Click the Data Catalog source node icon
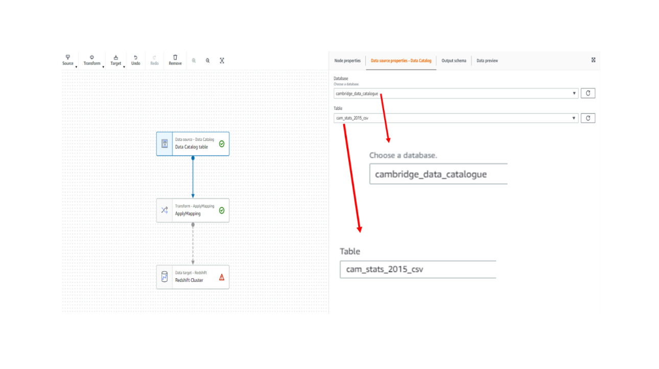Viewport: 659px width, 369px height. pos(164,144)
